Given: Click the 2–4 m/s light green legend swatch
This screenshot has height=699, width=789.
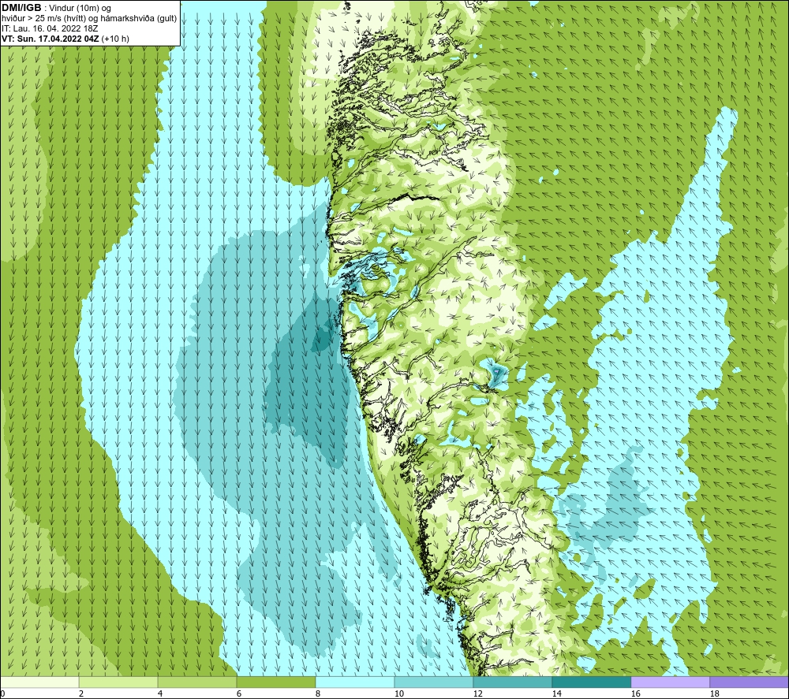Looking at the screenshot, I should [118, 682].
